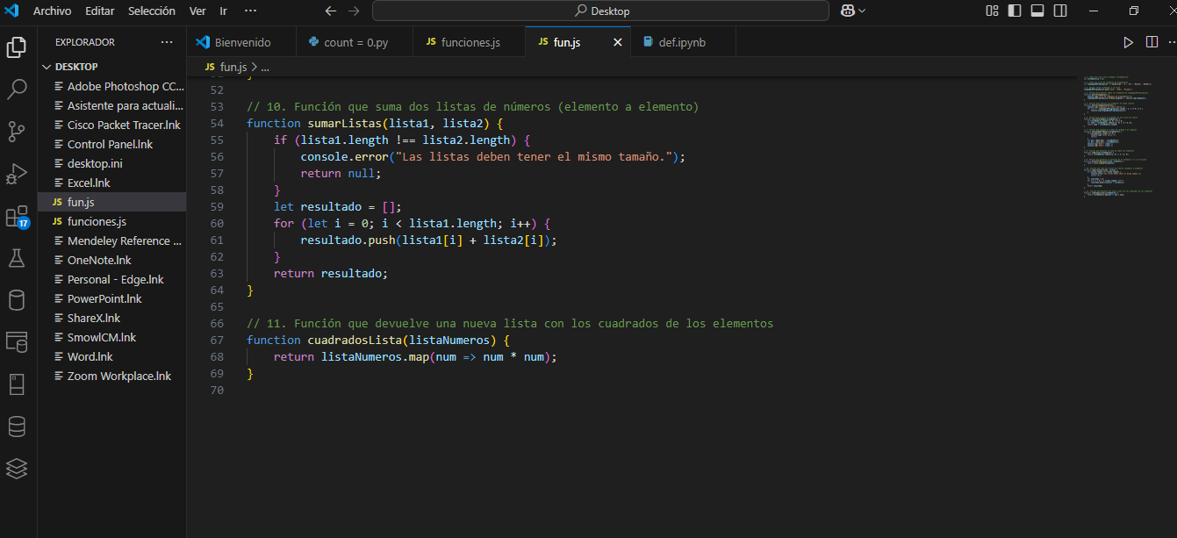
Task: Select ShareX.lnk
Action: [112, 318]
